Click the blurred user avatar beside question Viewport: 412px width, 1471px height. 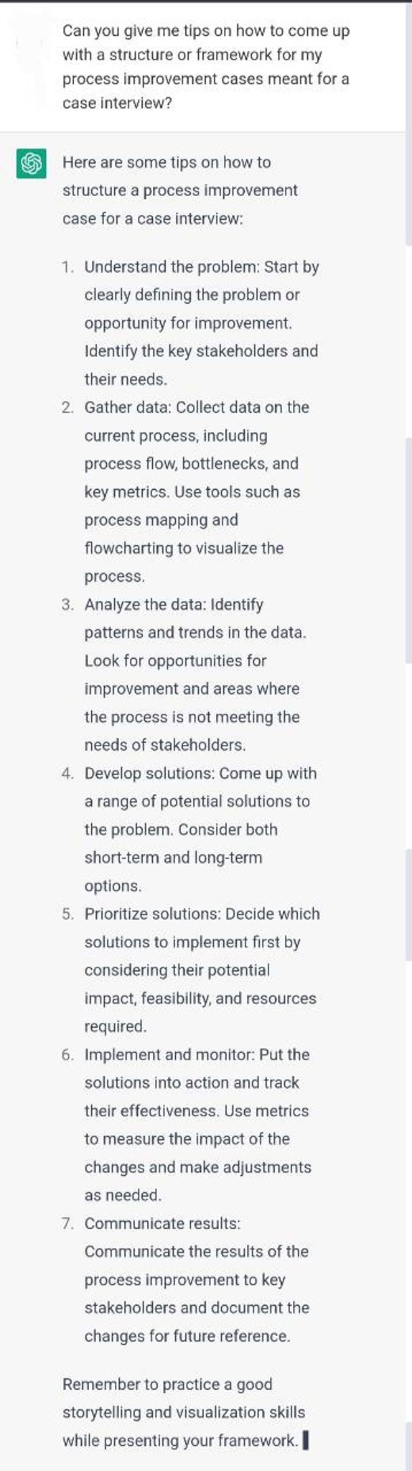point(30,43)
